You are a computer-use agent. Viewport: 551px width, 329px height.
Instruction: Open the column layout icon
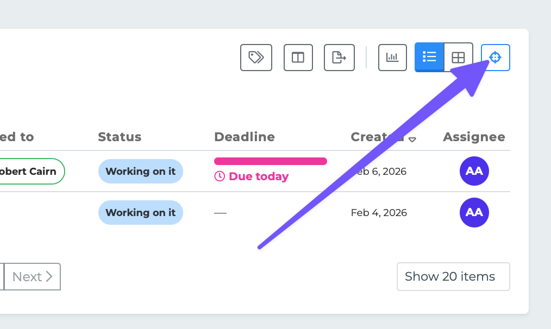pyautogui.click(x=298, y=58)
